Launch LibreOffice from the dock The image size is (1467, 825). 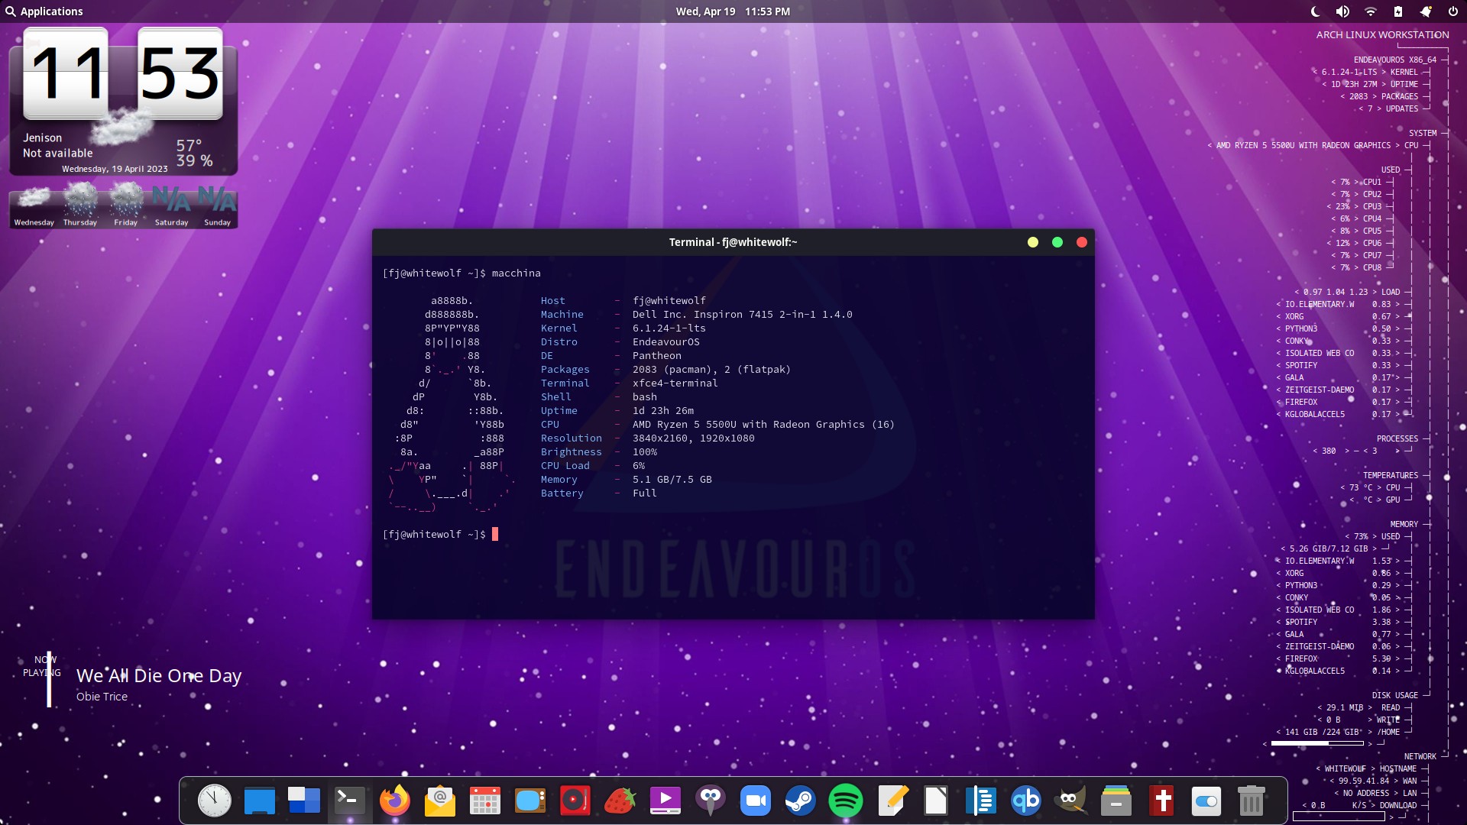[936, 801]
